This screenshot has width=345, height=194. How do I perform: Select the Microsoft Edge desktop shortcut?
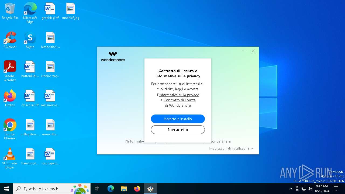pos(30,13)
